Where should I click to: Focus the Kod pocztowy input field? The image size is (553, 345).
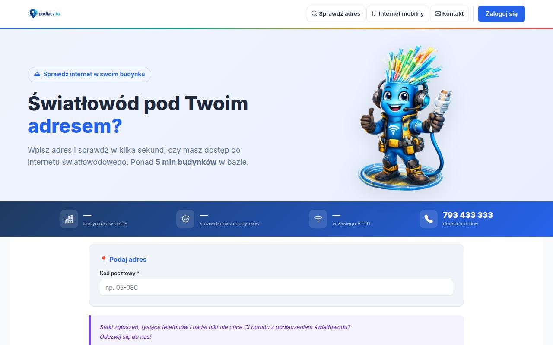click(x=276, y=287)
